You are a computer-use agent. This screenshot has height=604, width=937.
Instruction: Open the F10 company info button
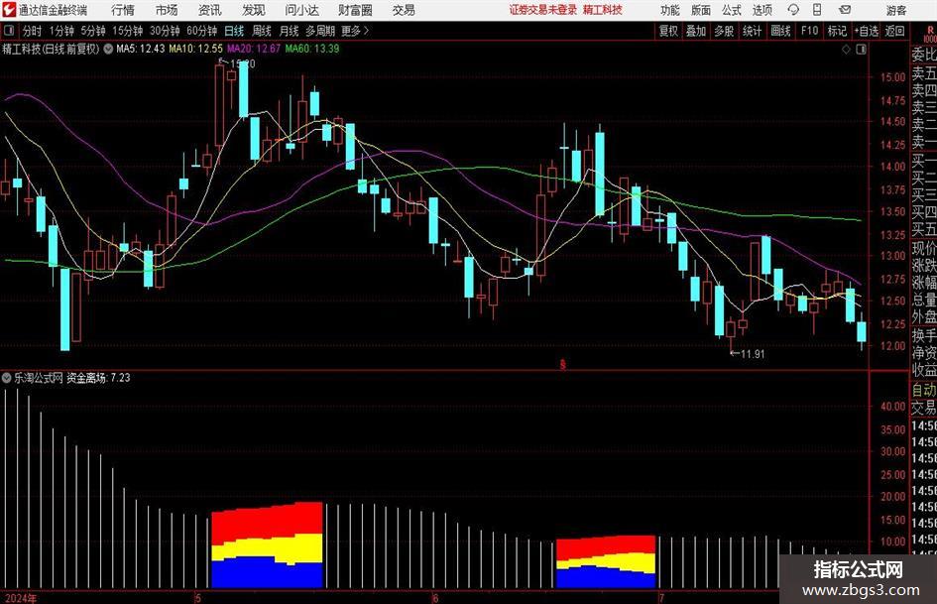click(x=809, y=31)
